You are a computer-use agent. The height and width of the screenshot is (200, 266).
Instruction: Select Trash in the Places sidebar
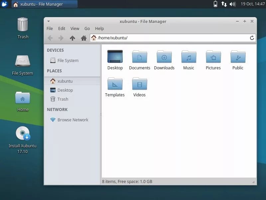(x=72, y=99)
